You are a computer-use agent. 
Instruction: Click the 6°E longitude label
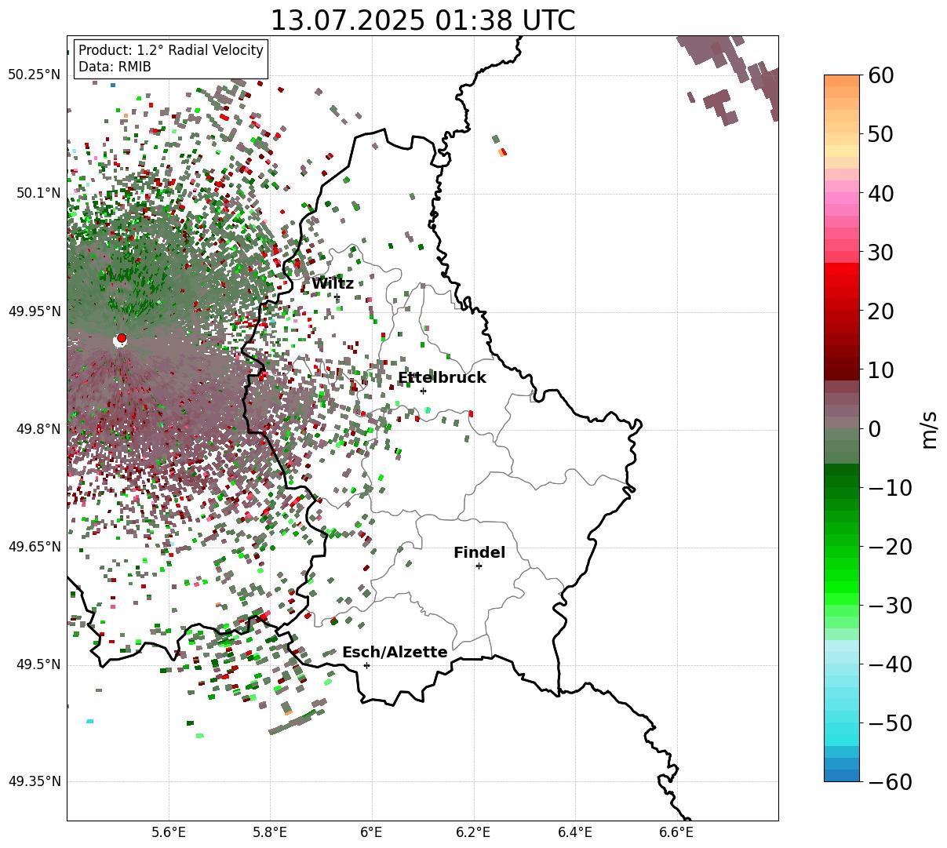pos(371,833)
